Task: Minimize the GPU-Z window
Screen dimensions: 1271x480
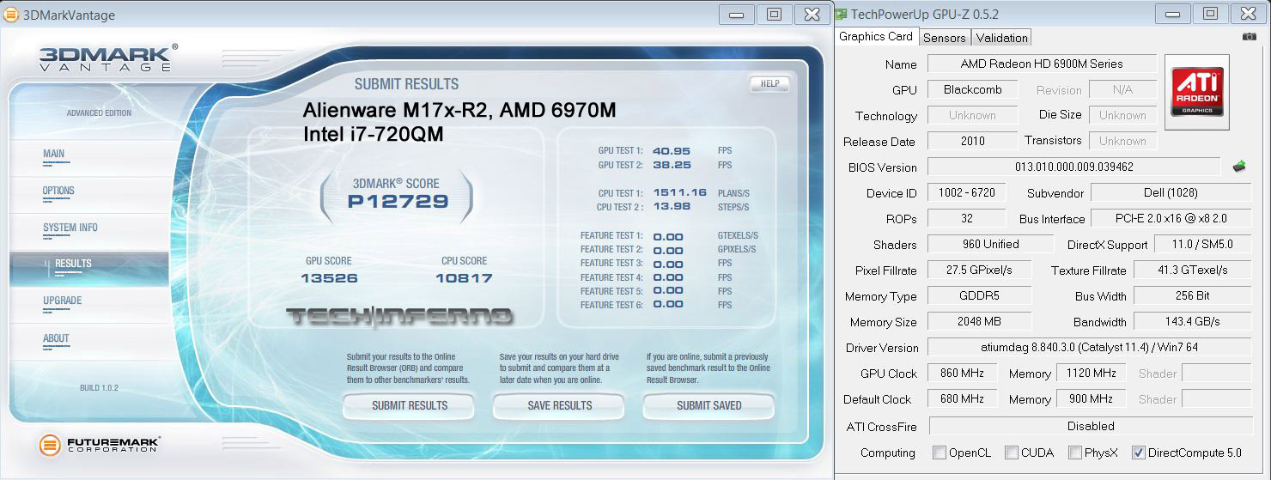Action: pos(1173,14)
